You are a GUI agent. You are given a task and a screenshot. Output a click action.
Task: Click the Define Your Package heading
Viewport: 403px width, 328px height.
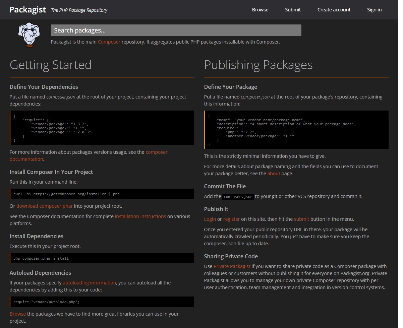tap(231, 87)
